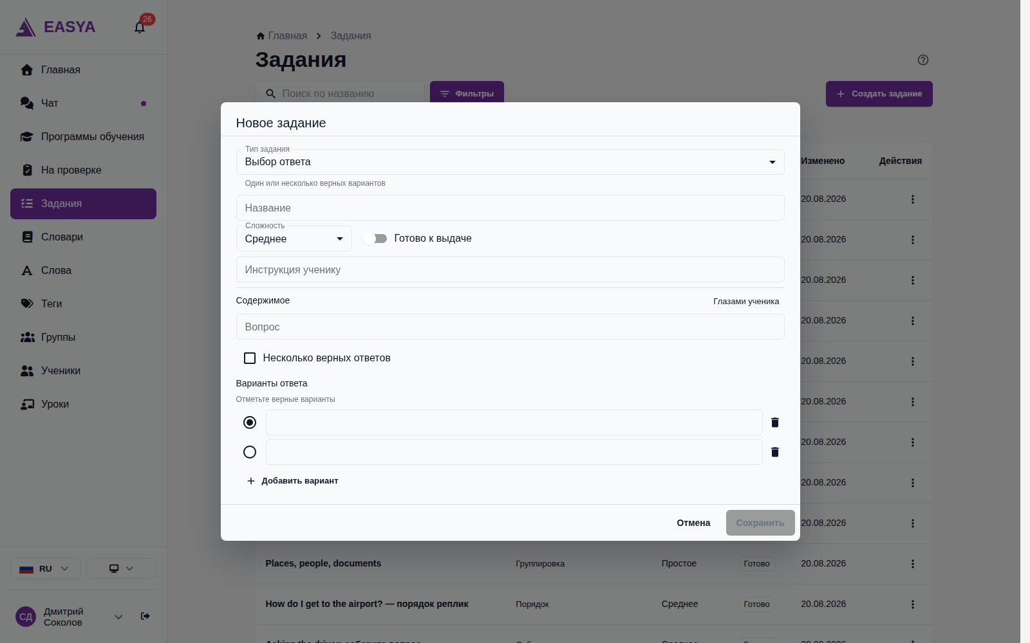Screen dimensions: 1030x643
Task: Click Добавить вариант
Action: pos(293,481)
